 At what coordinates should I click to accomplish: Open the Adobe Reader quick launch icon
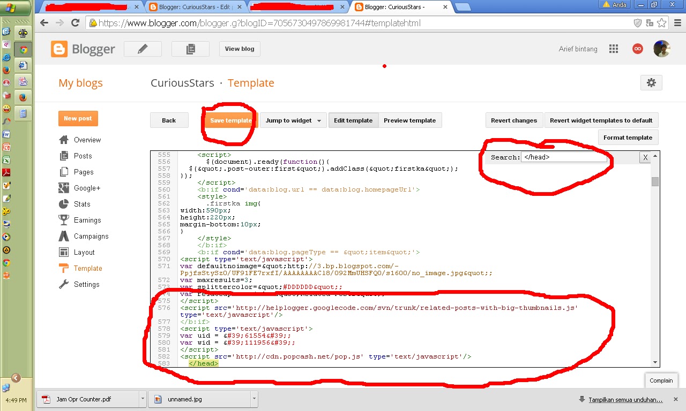click(x=6, y=172)
